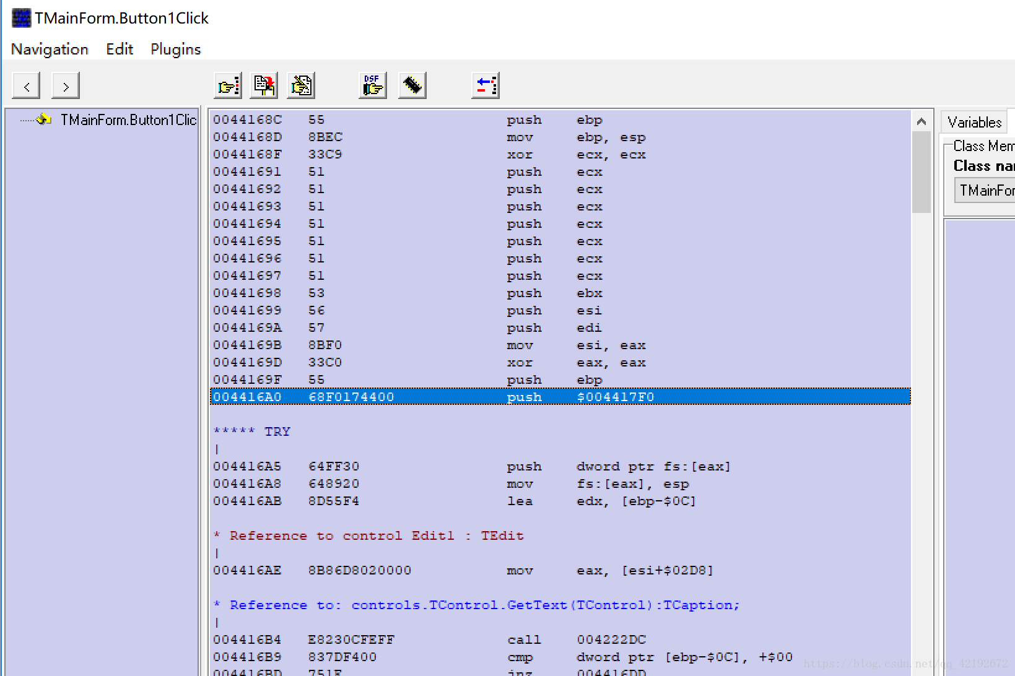Open the Navigation menu
The height and width of the screenshot is (676, 1015).
tap(50, 50)
